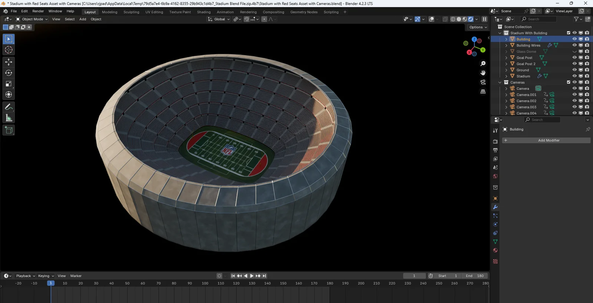
Task: Open the Render menu
Action: pyautogui.click(x=38, y=11)
